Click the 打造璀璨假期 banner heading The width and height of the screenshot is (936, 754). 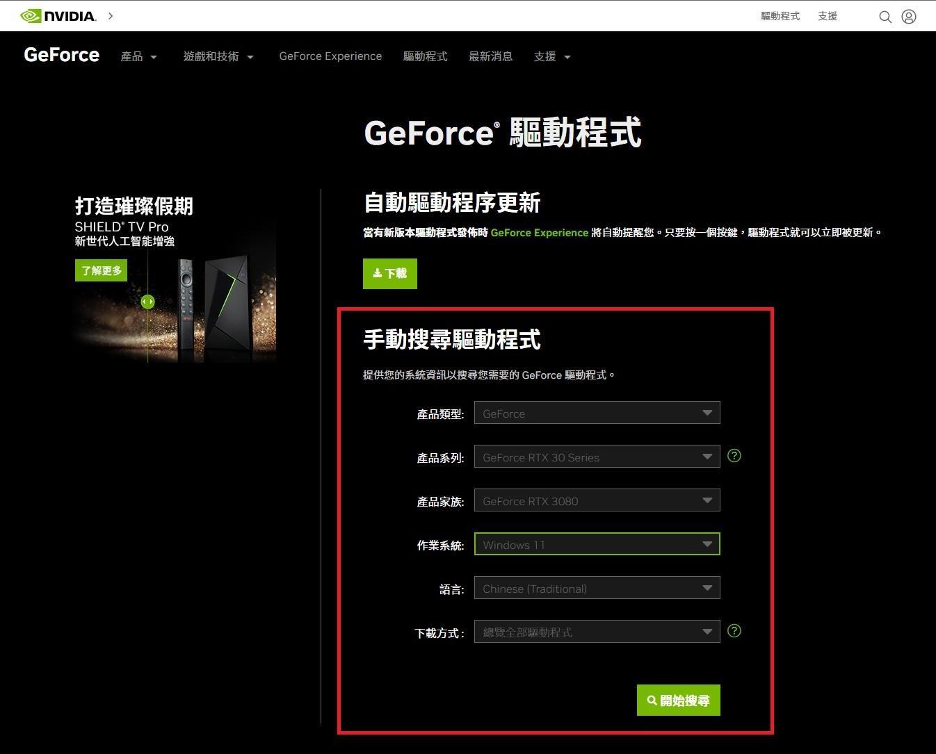click(134, 206)
